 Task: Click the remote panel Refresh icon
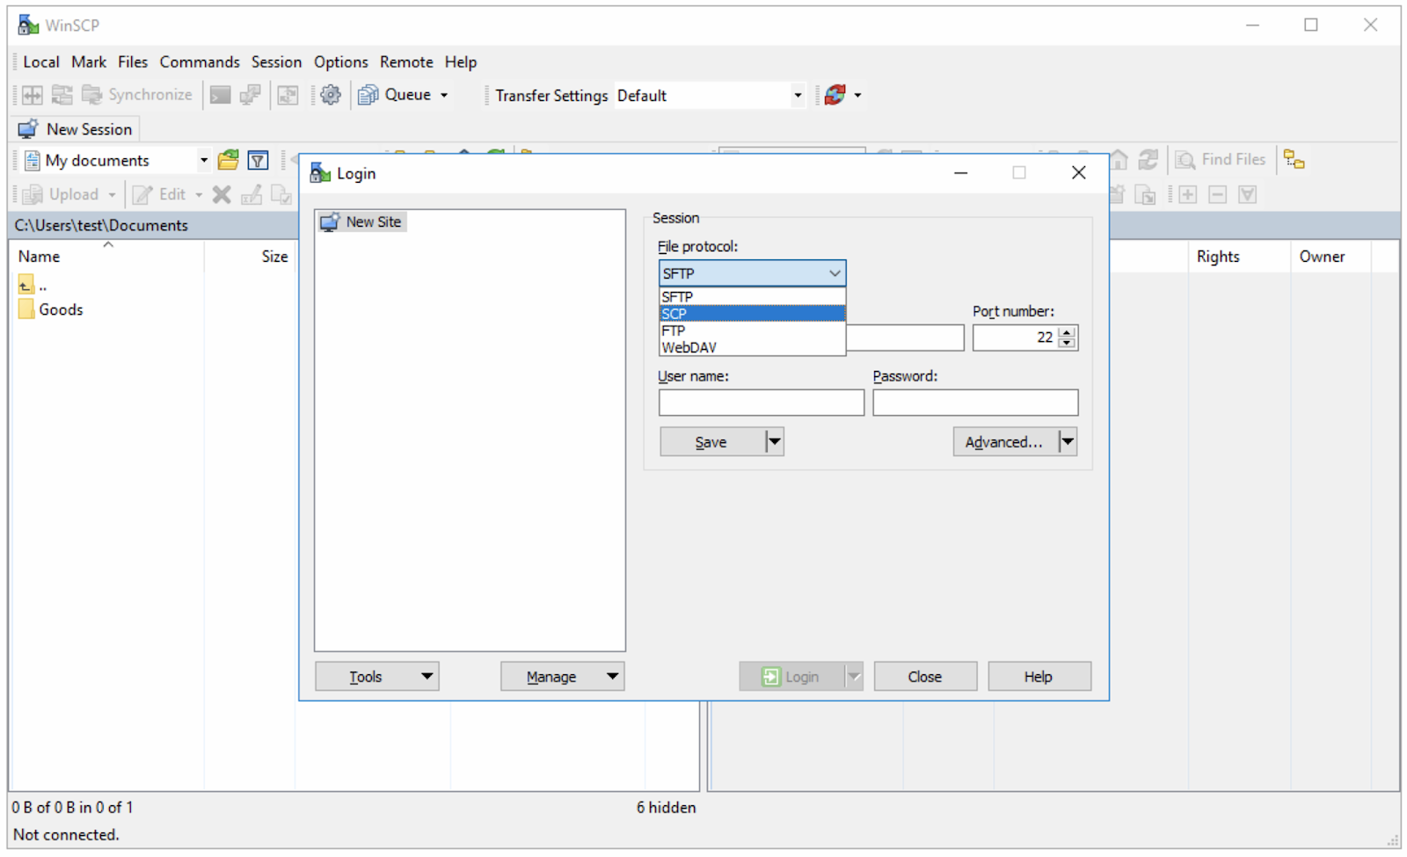tap(1148, 160)
